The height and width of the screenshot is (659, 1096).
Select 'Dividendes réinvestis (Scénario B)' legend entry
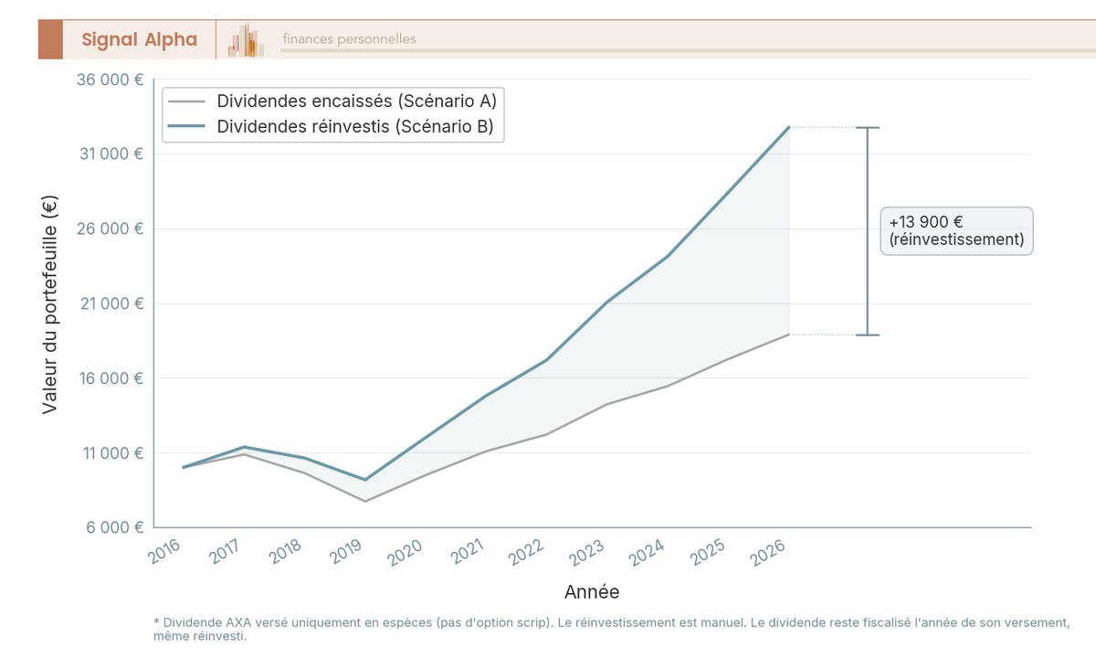333,127
